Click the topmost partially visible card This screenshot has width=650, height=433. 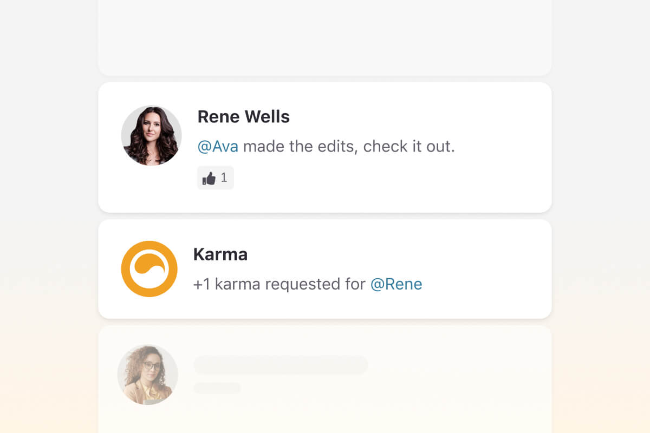[x=325, y=36]
